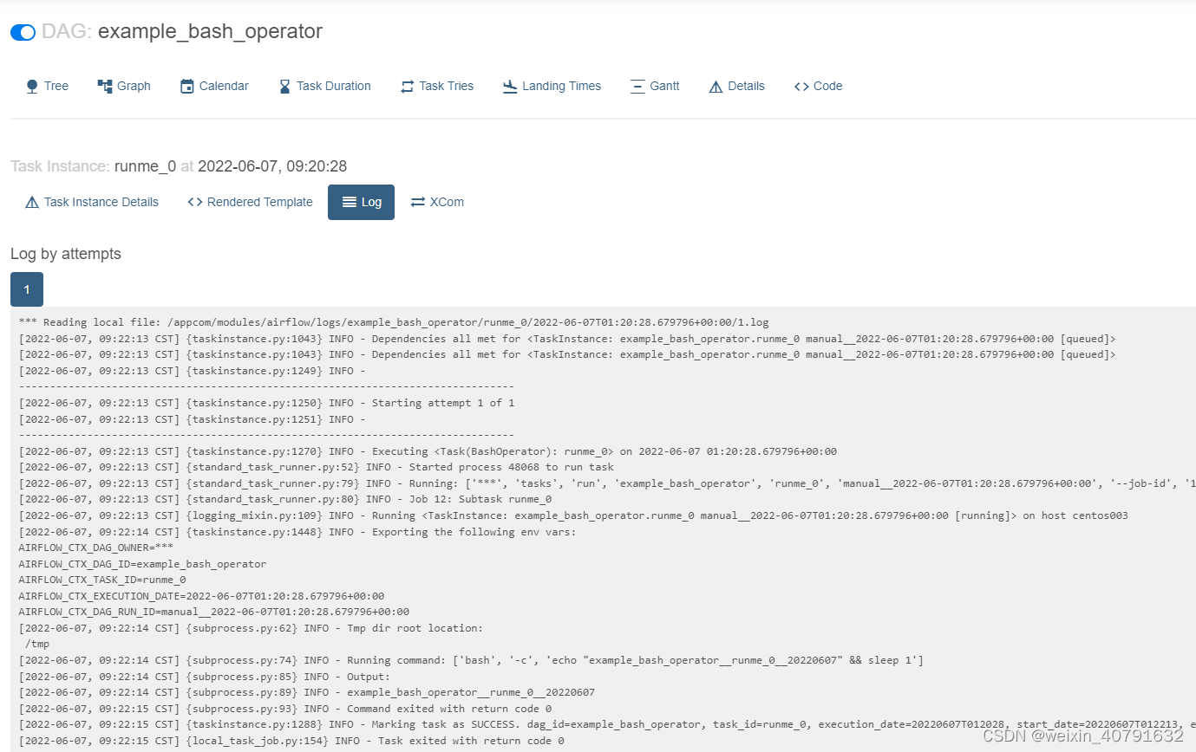Click the Details warning triangle icon
Image resolution: width=1196 pixels, height=752 pixels.
point(716,86)
